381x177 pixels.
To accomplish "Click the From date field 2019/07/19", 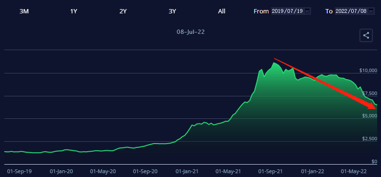I will click(x=291, y=11).
